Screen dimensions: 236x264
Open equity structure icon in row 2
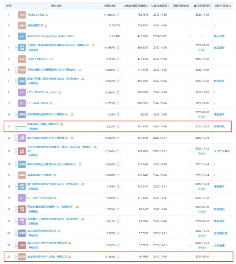coord(46,26)
